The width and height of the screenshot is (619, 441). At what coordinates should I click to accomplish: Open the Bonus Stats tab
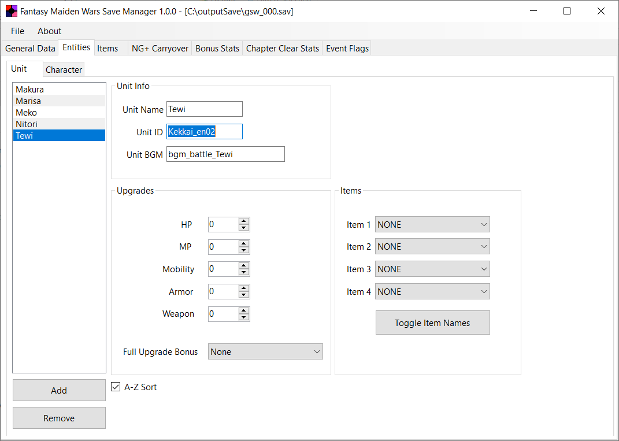(x=217, y=48)
